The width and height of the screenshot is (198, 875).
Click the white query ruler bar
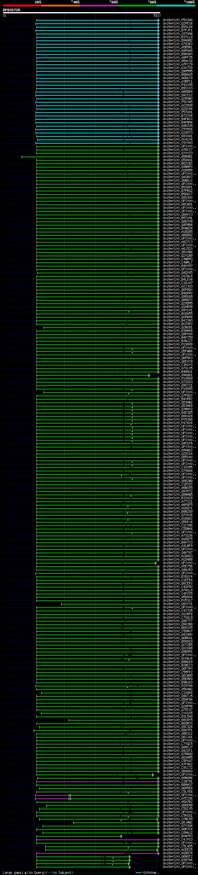(82, 12)
